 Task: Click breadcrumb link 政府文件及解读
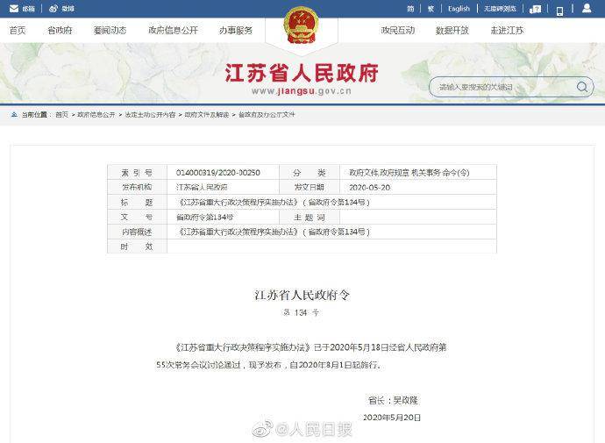(206, 115)
